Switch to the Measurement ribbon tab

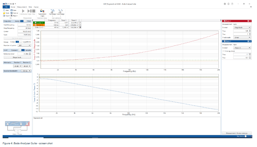tap(21, 6)
